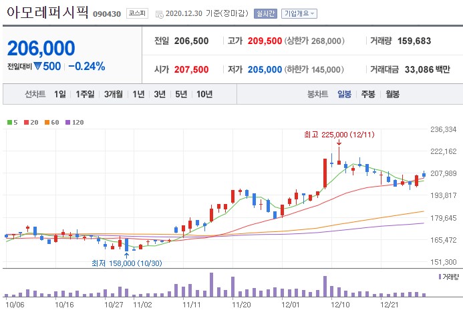Screen dimensions: 463x312
Task: Click the 코스피 market badge
Action: [138, 13]
